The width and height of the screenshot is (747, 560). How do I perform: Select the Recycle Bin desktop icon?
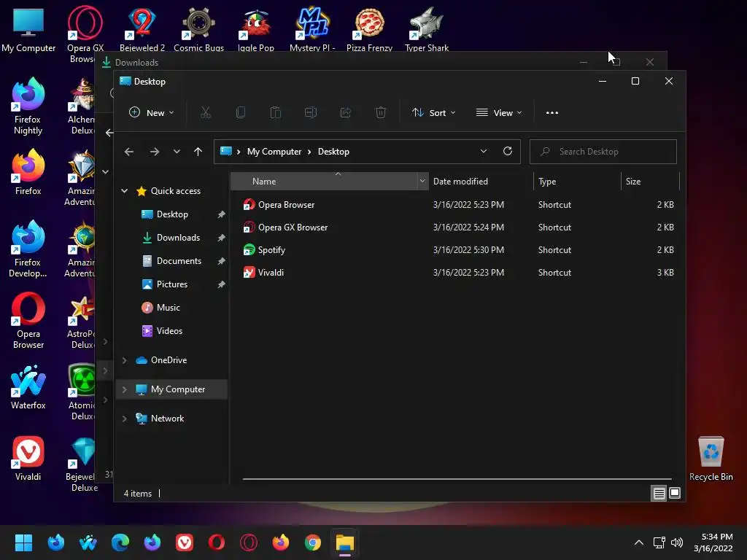coord(711,459)
